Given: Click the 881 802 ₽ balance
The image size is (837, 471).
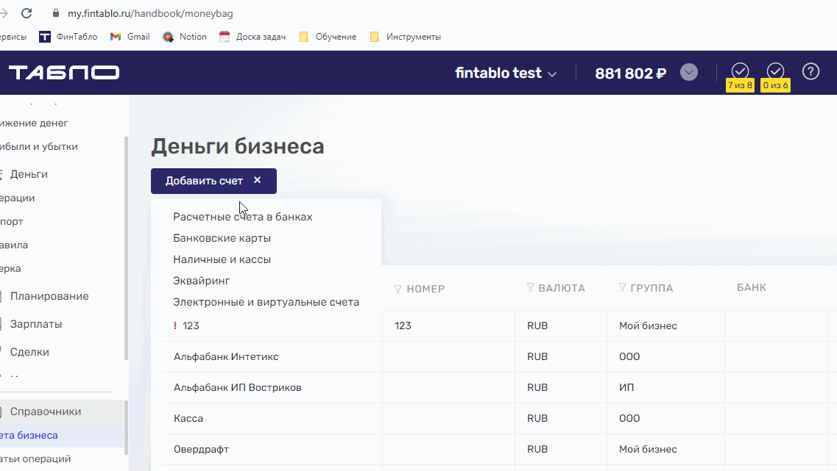Looking at the screenshot, I should [x=630, y=73].
